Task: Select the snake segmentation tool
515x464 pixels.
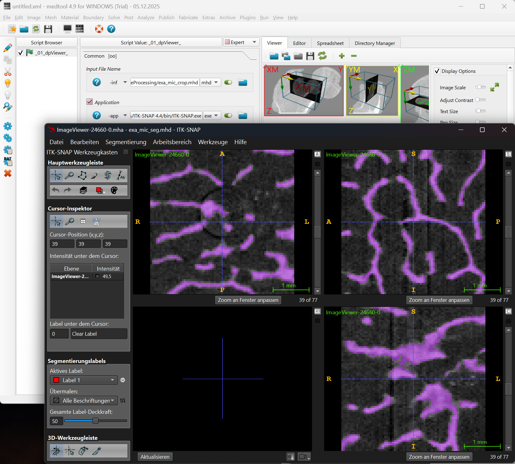Action: pyautogui.click(x=108, y=175)
